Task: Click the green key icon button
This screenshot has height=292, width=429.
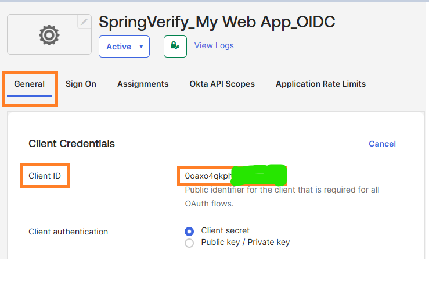Action: 175,47
